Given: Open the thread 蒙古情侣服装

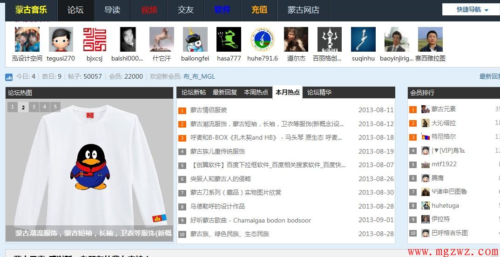Looking at the screenshot, I should [209, 110].
